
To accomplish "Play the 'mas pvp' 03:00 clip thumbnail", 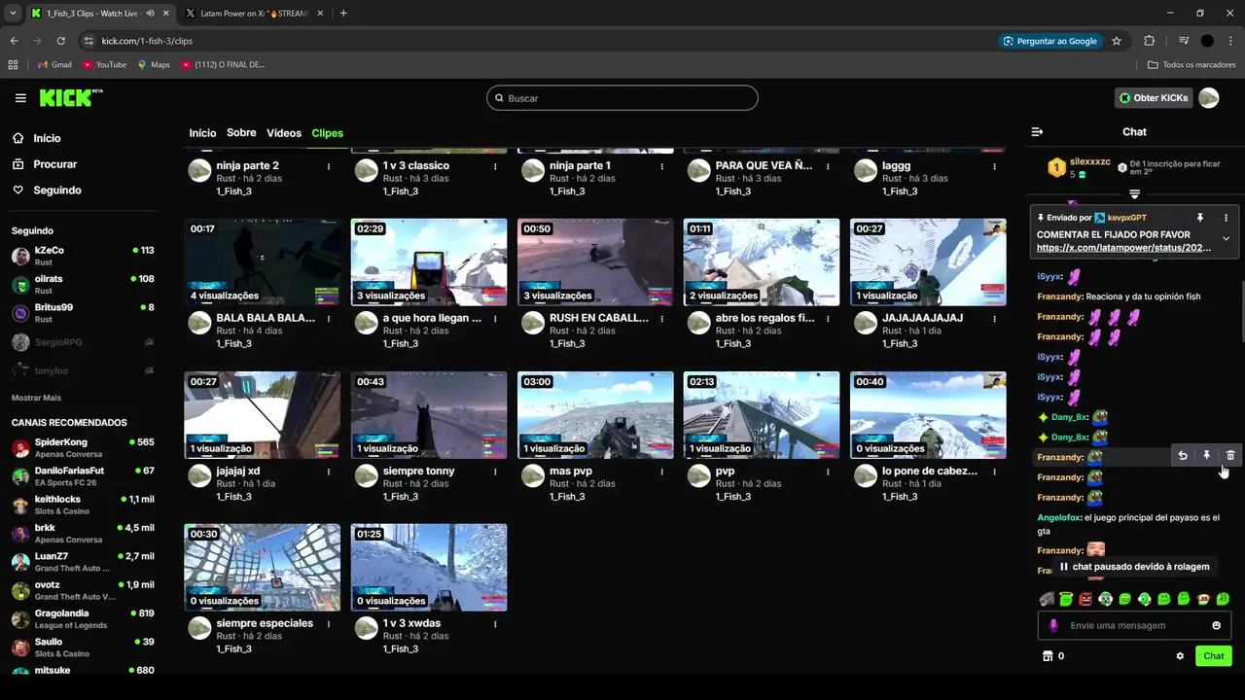I will [x=595, y=415].
